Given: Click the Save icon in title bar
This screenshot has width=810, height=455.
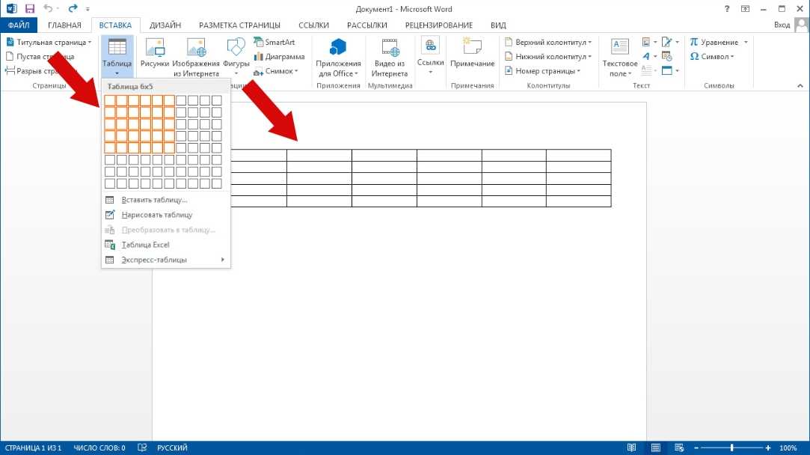Looking at the screenshot, I should [30, 8].
